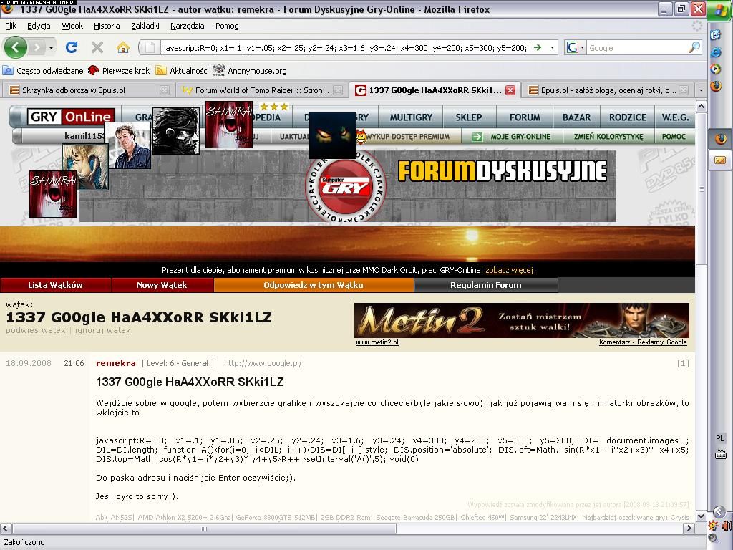Screen dimensions: 733x550
Task: Open the remekra author profile link
Action: coord(115,363)
